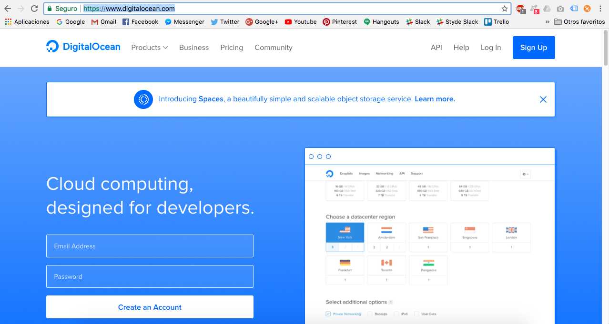
Task: Click Log In in the header
Action: pyautogui.click(x=491, y=48)
